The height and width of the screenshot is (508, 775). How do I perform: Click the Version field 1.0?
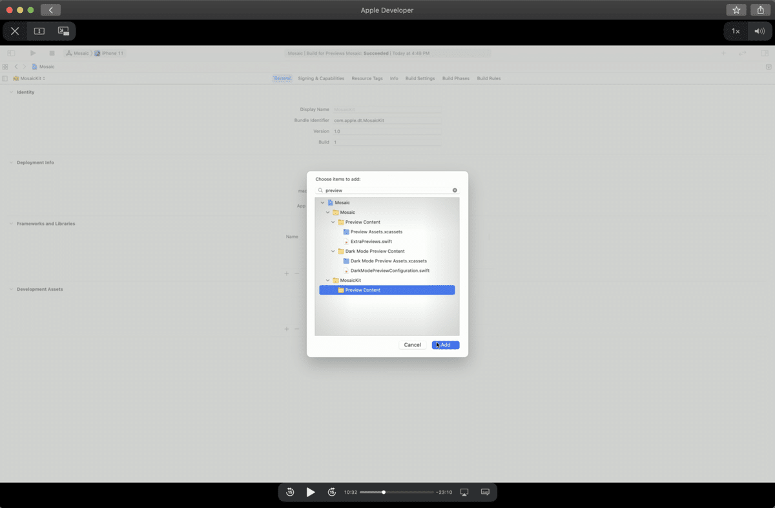click(x=387, y=131)
